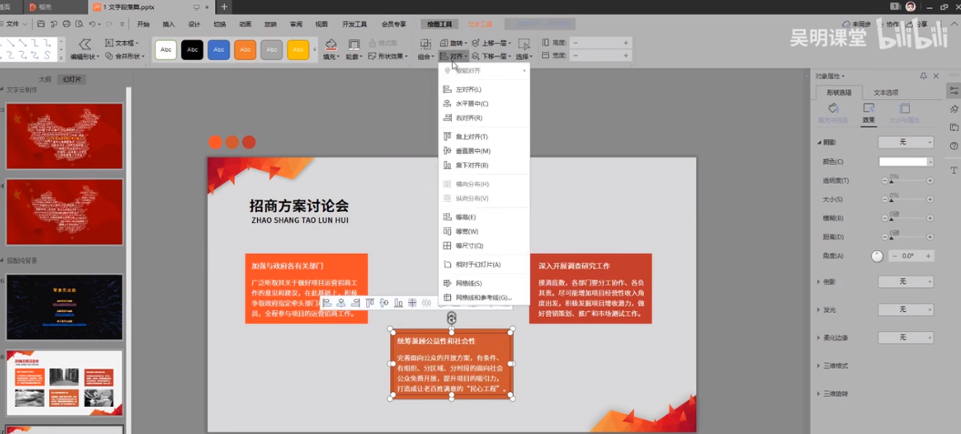Click the 透明度(T) transparency slider

[x=907, y=180]
